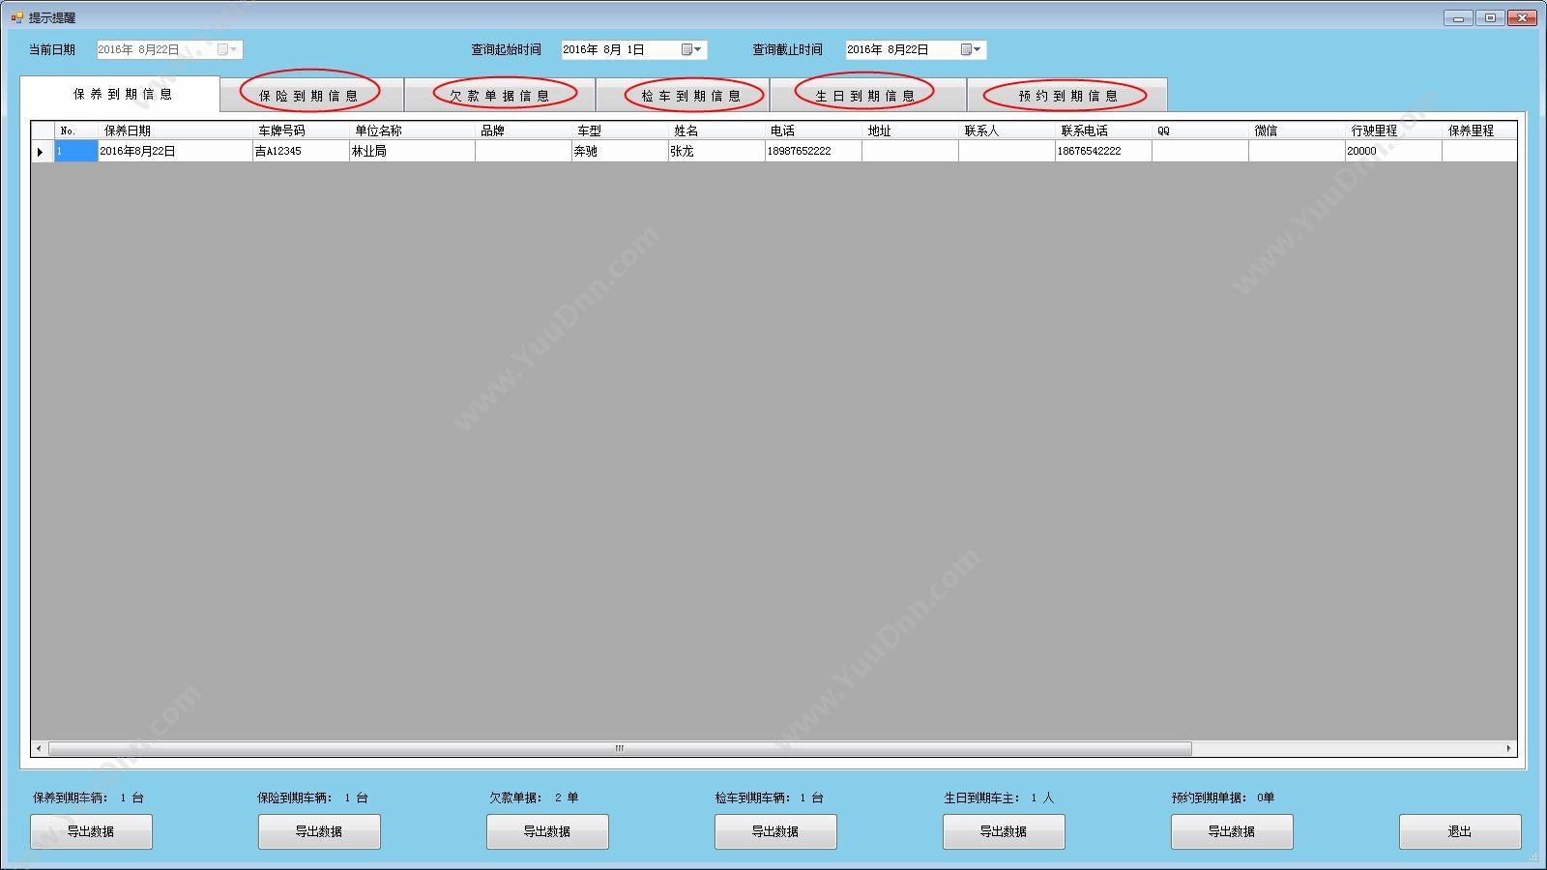Click the window title bar app icon

tap(16, 17)
